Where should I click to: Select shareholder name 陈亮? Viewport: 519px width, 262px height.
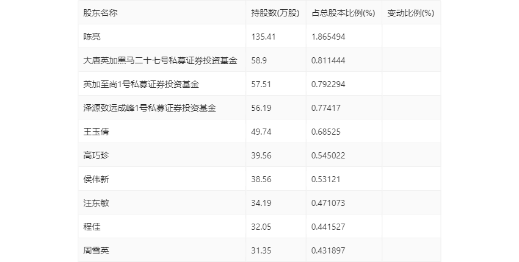point(92,37)
